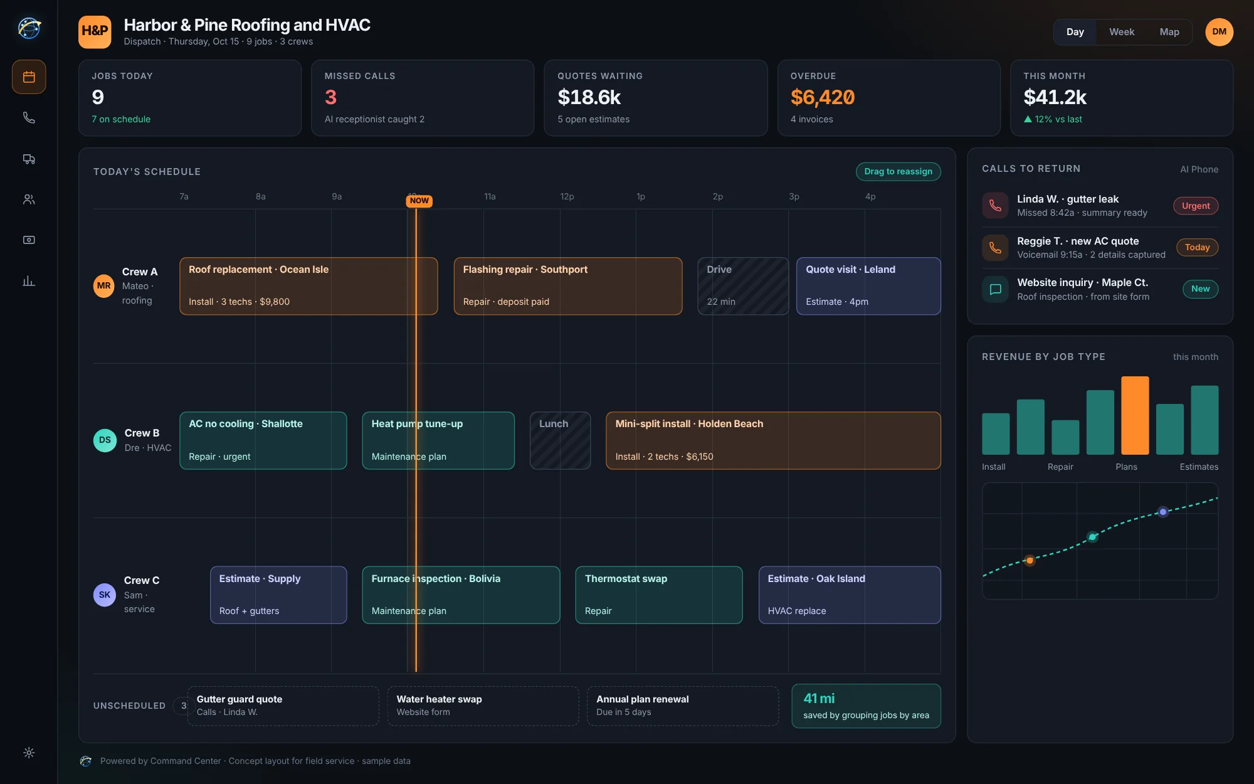Click the Urgent badge for Linda W.
This screenshot has width=1254, height=784.
[1196, 206]
